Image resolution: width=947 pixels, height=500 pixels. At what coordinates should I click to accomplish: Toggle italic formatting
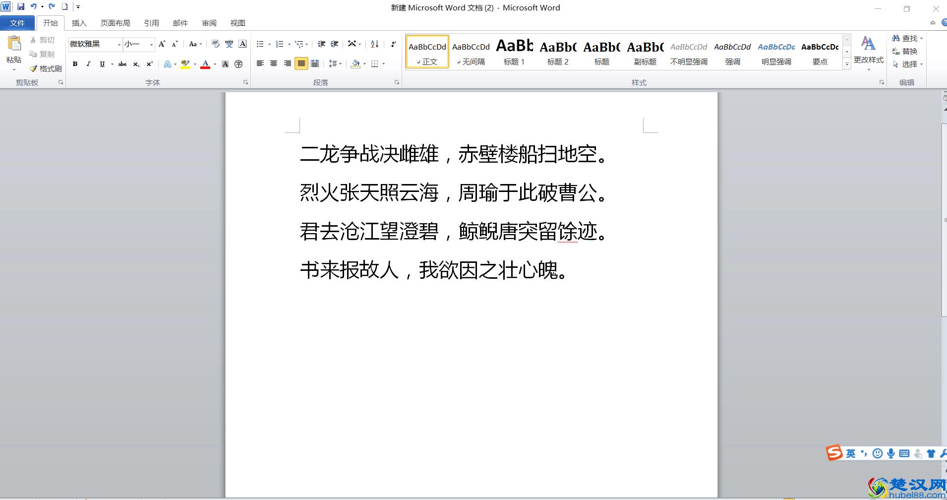pos(88,64)
